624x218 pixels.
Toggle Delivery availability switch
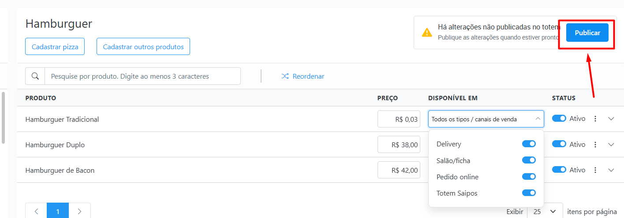(x=529, y=144)
